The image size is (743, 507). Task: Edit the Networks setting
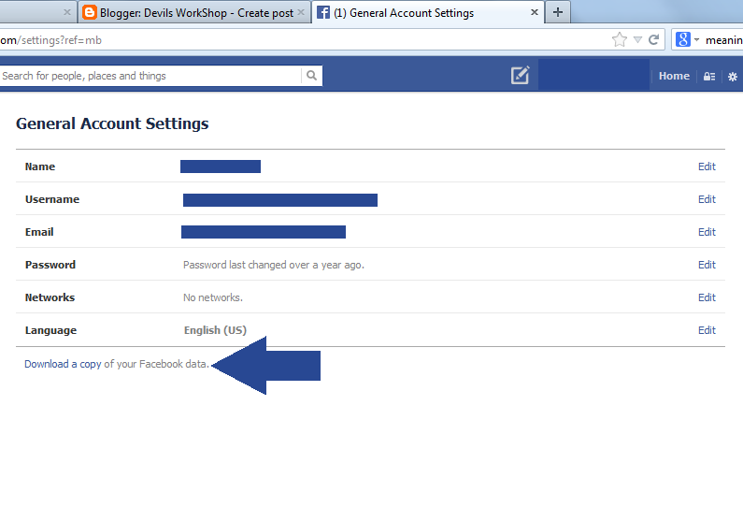pyautogui.click(x=707, y=297)
